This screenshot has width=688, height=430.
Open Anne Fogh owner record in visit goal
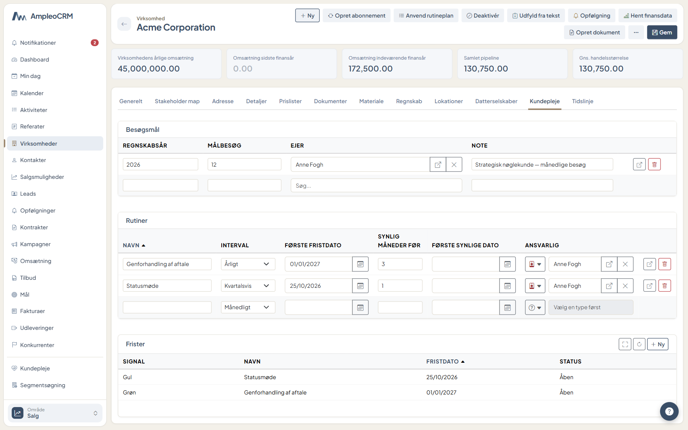click(438, 164)
